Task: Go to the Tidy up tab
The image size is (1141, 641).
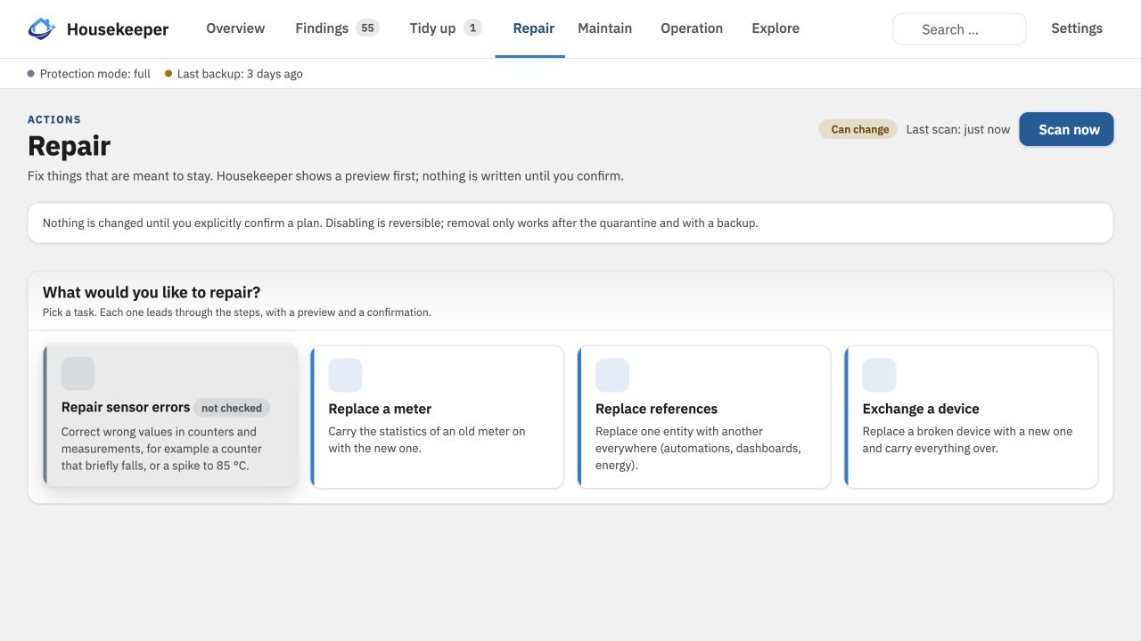Action: [446, 28]
